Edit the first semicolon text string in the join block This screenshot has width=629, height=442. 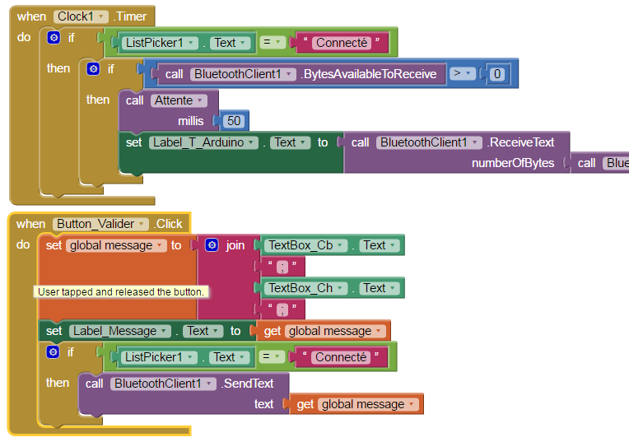point(283,267)
